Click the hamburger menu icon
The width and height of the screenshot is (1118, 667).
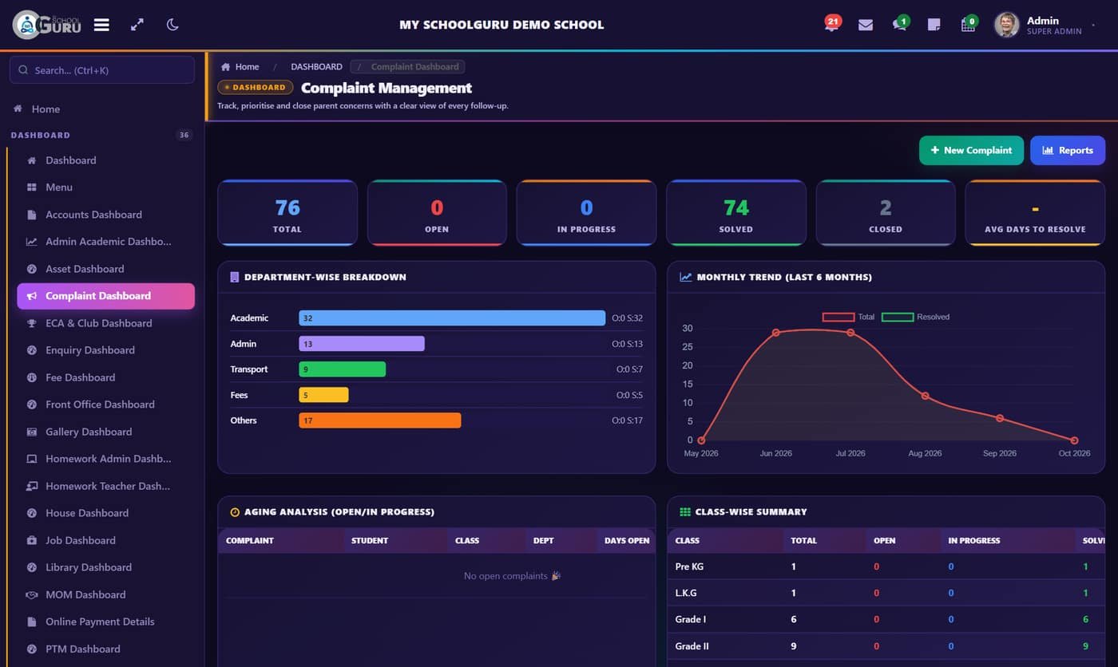pos(101,25)
